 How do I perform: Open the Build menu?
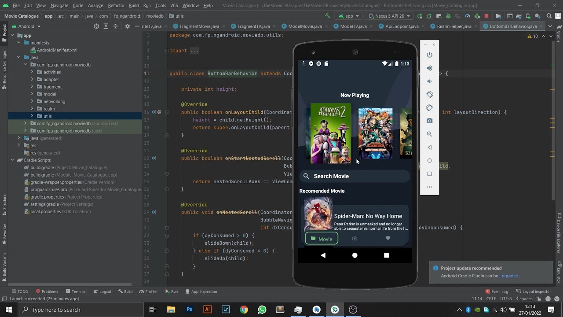pos(134,5)
